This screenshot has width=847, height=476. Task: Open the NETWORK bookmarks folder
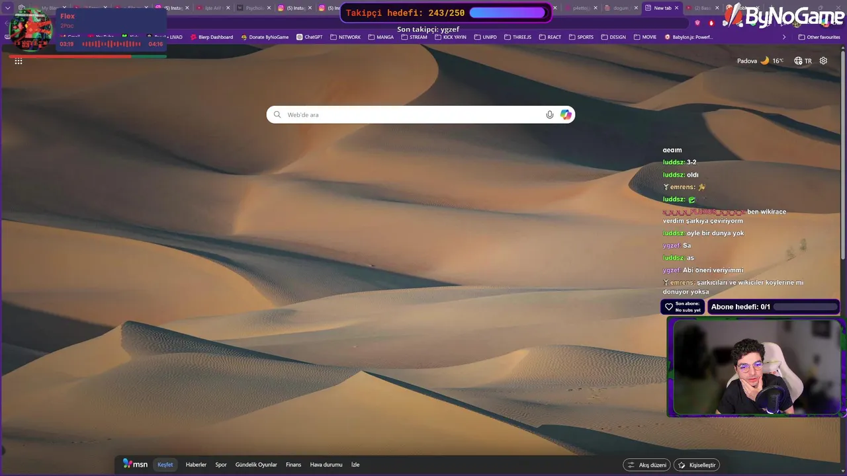click(x=345, y=37)
